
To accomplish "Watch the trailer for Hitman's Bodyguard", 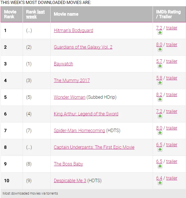I will 172,28.
